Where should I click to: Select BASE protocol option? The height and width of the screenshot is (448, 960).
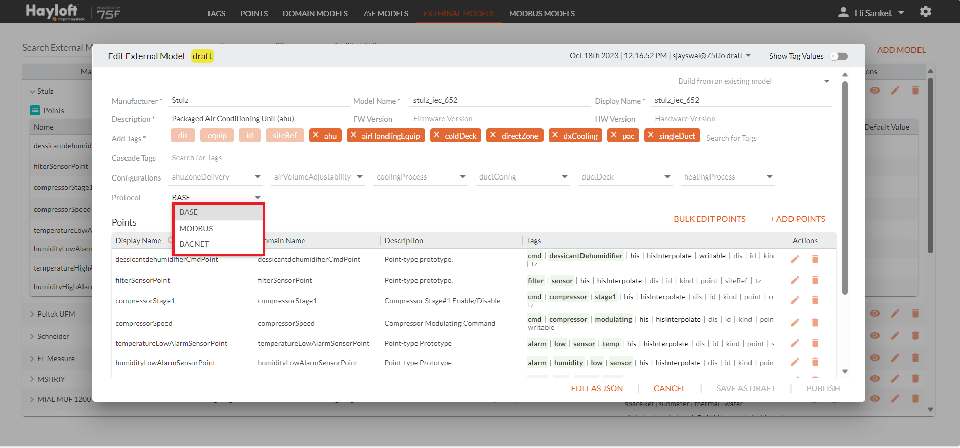[219, 212]
